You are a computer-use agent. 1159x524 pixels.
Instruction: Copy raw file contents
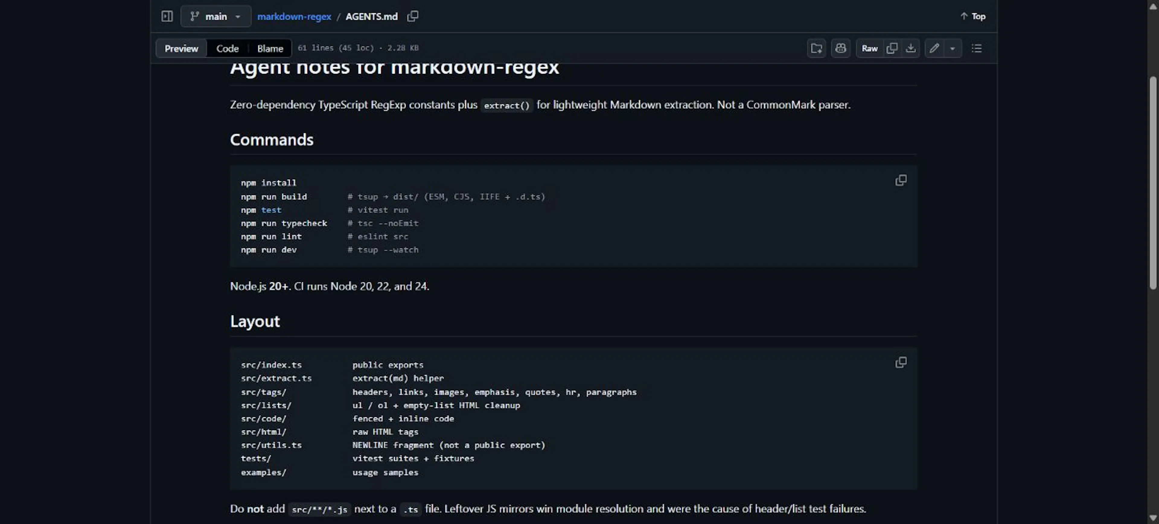click(x=892, y=48)
